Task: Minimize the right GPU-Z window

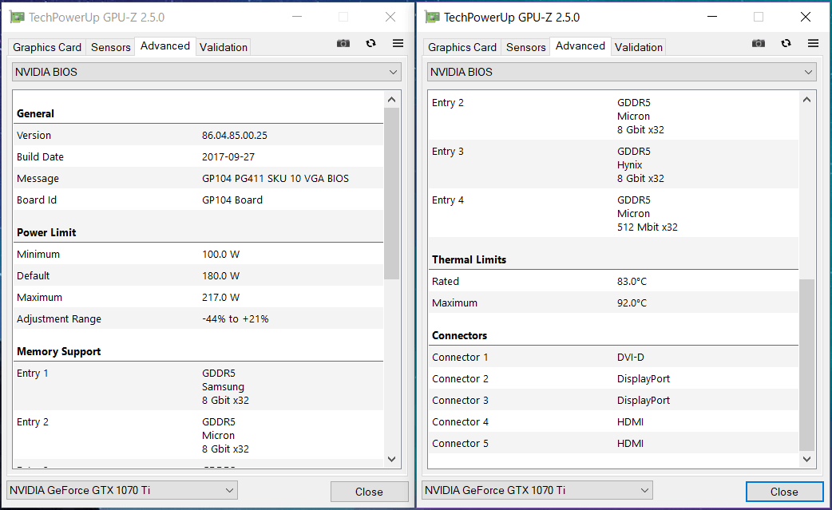Action: 712,17
